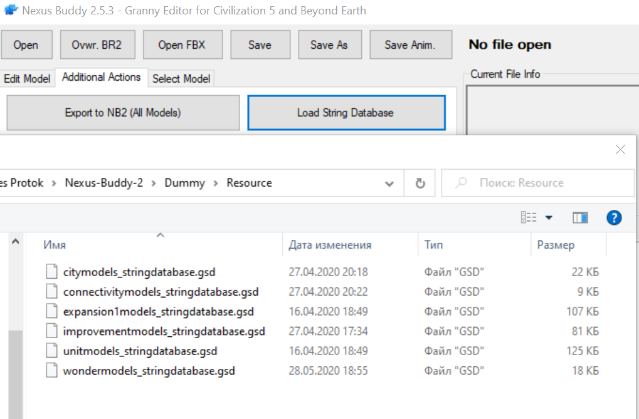The image size is (639, 419).
Task: Switch to the Select Model tab
Action: [x=181, y=78]
